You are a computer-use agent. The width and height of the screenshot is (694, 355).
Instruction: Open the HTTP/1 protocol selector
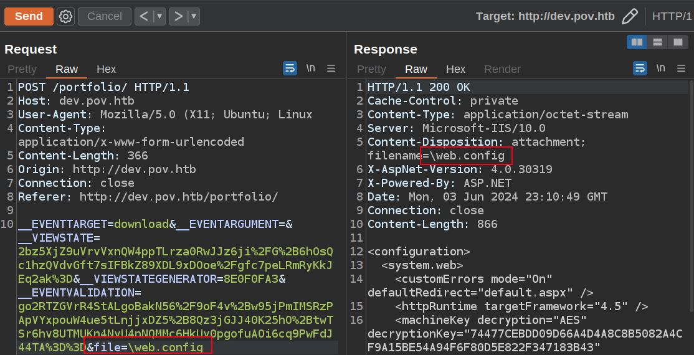[672, 16]
